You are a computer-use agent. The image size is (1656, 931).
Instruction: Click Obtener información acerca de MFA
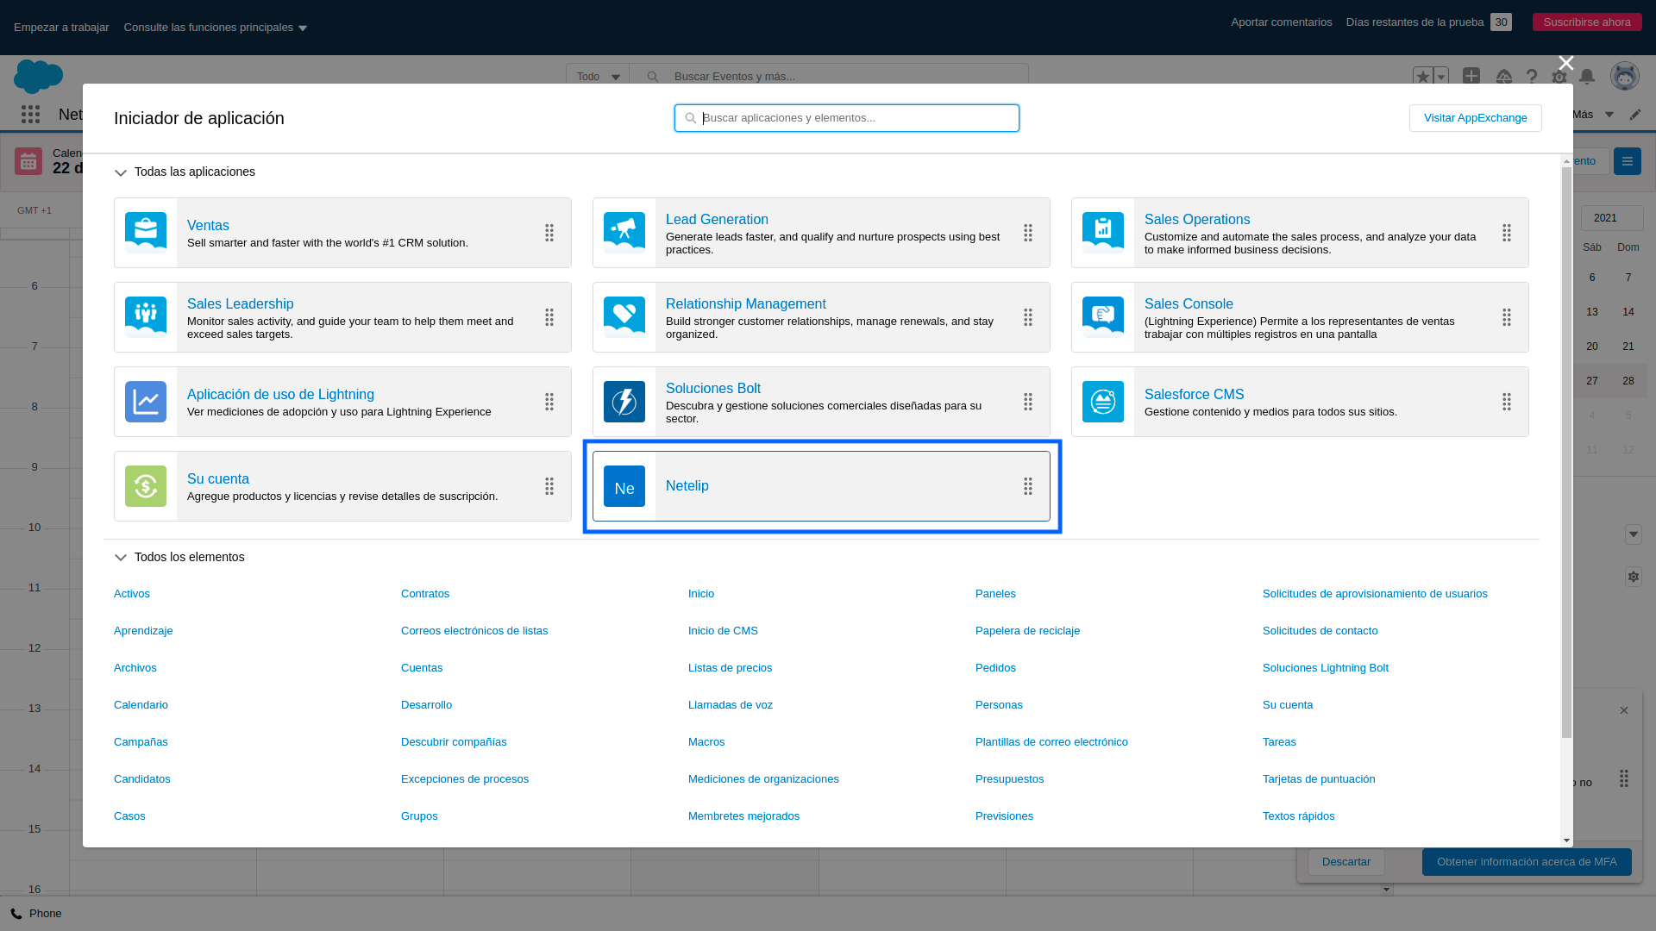click(x=1527, y=862)
